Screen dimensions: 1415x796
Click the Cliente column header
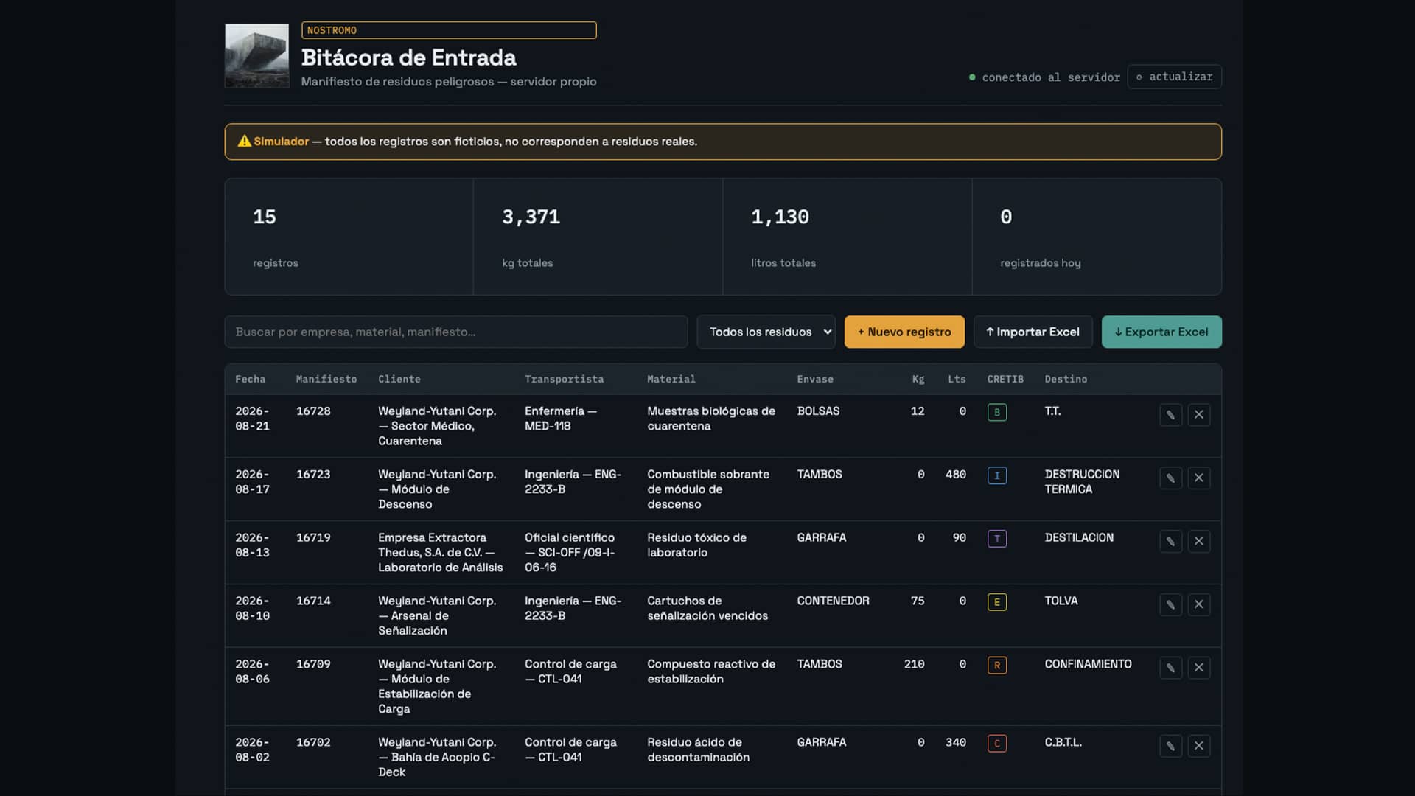pos(399,380)
